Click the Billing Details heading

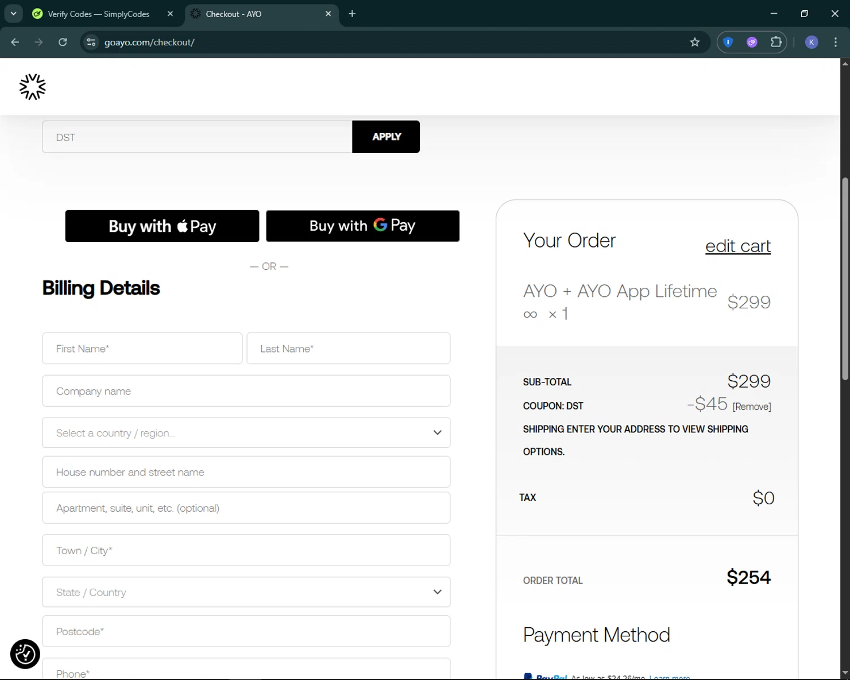[x=101, y=288]
